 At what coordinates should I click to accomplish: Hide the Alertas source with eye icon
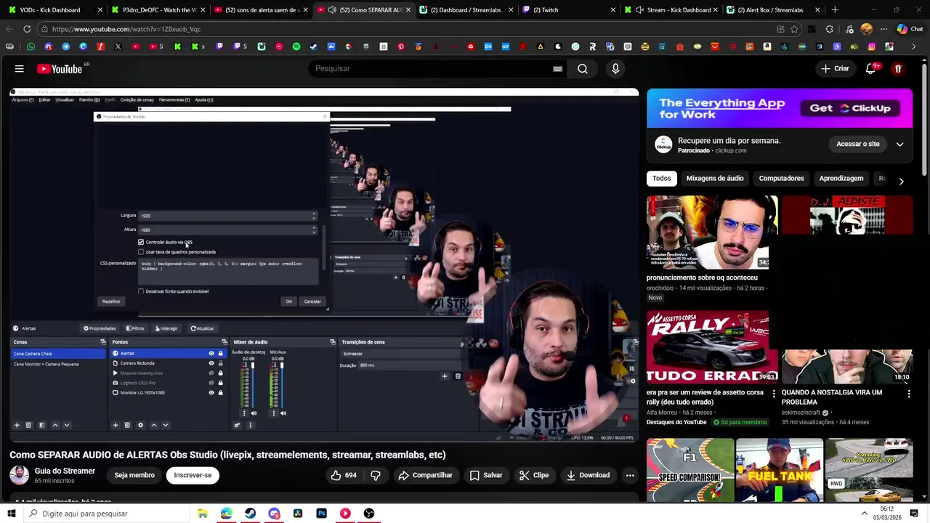click(211, 354)
